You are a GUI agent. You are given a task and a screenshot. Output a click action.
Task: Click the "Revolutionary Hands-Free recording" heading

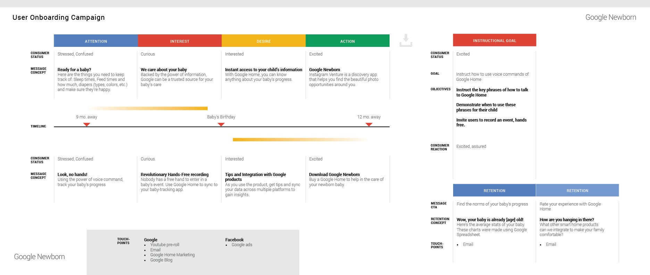click(x=175, y=174)
